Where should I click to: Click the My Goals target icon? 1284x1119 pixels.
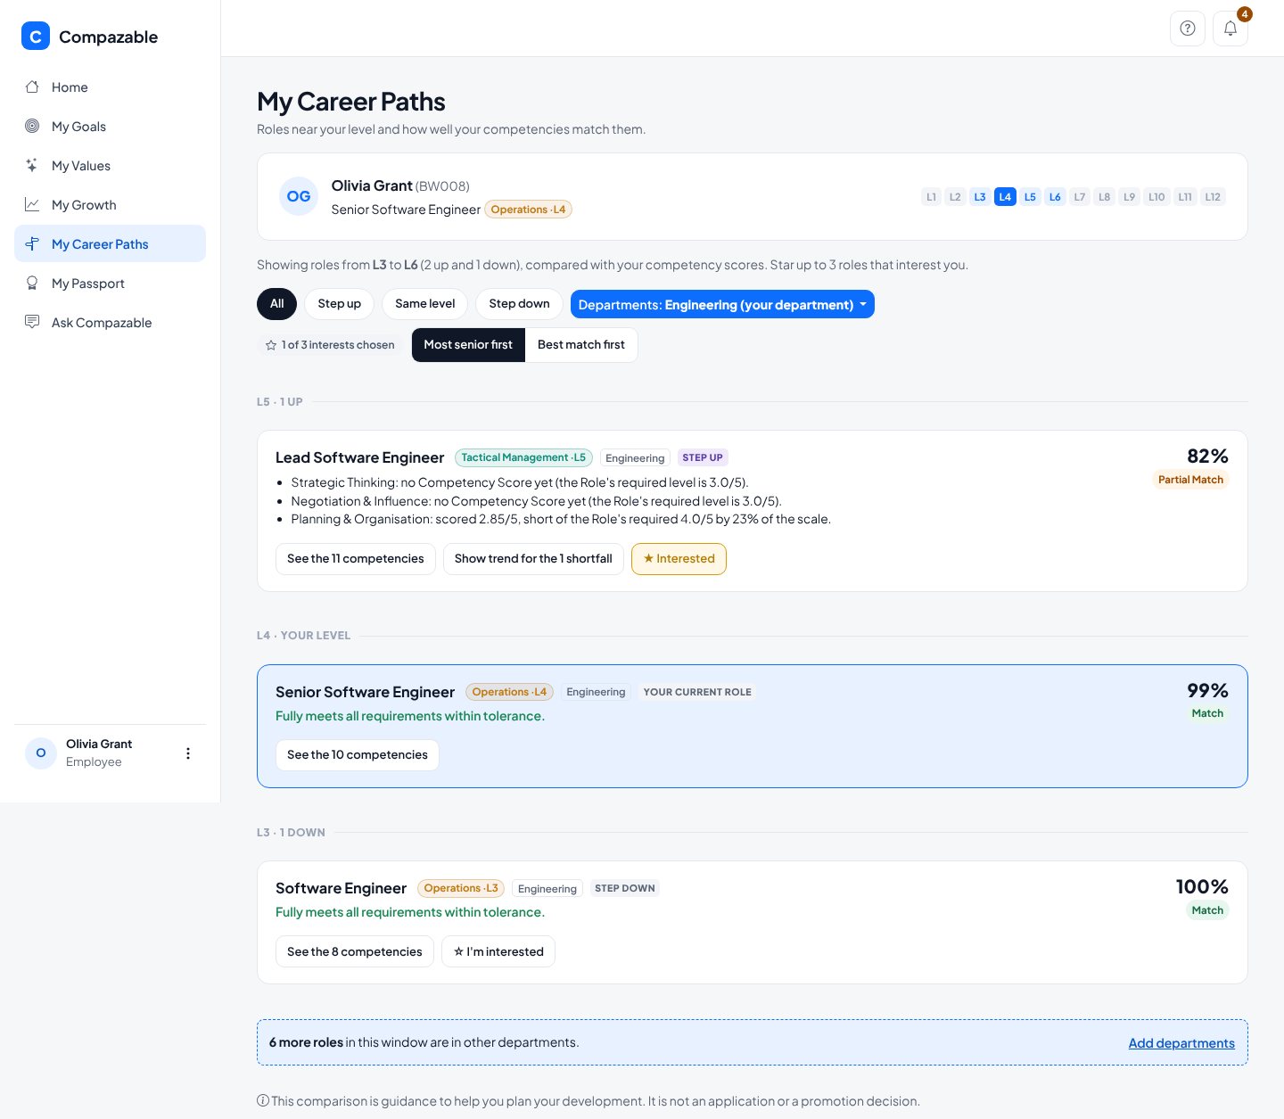[32, 126]
